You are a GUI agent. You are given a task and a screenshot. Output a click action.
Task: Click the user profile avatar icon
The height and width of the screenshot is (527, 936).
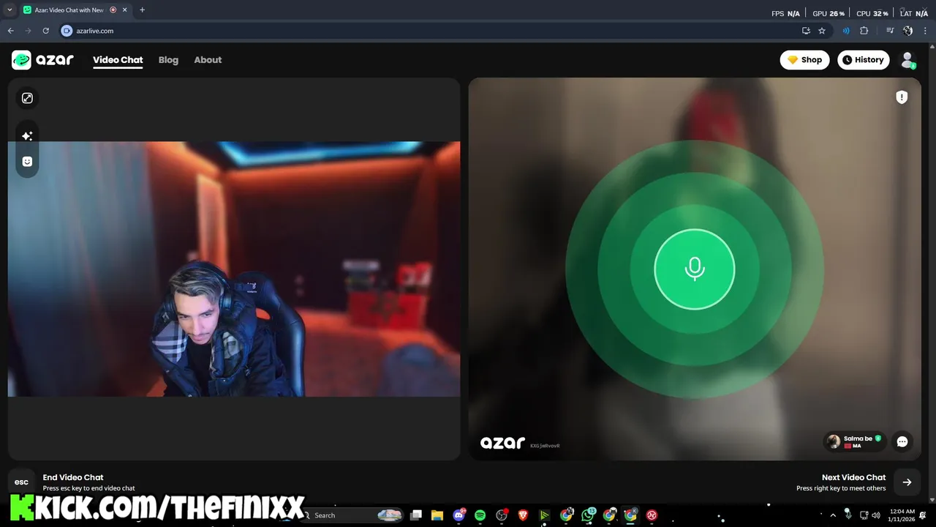(907, 60)
